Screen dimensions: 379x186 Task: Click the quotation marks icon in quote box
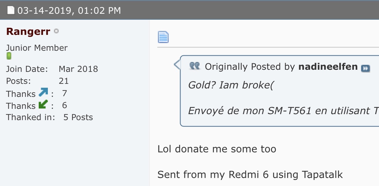[x=195, y=66]
